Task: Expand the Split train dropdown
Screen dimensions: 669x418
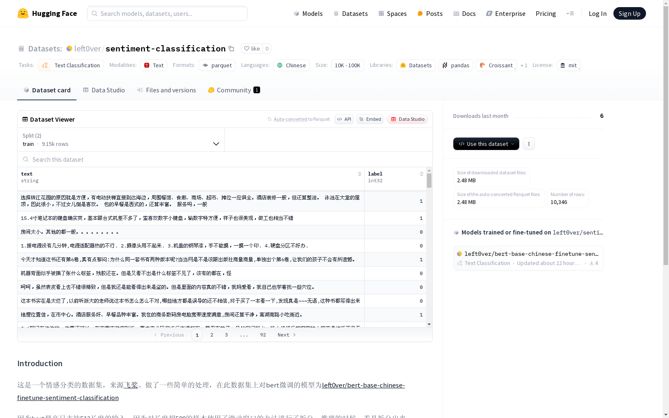Action: click(121, 140)
